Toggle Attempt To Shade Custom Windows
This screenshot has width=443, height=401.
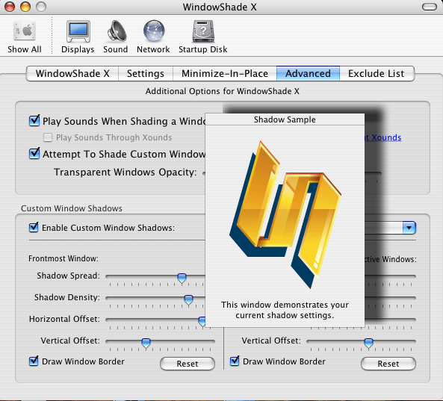pyautogui.click(x=34, y=153)
